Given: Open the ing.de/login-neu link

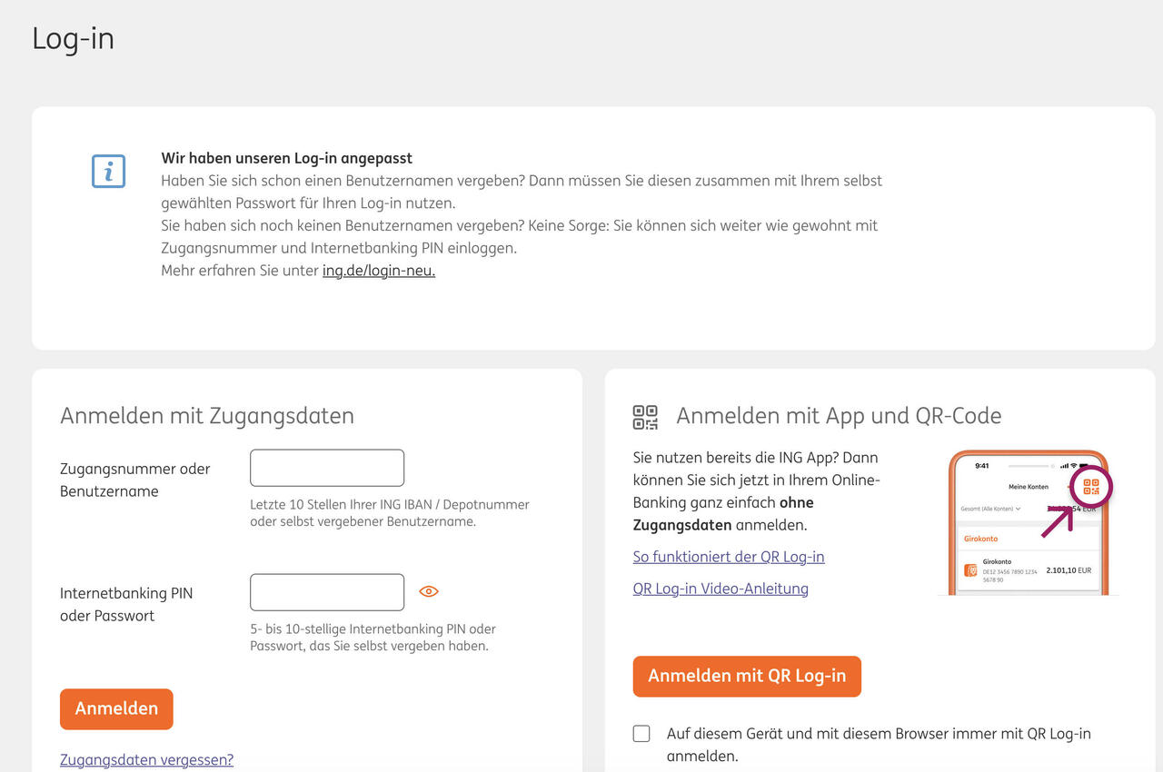Looking at the screenshot, I should pos(379,271).
